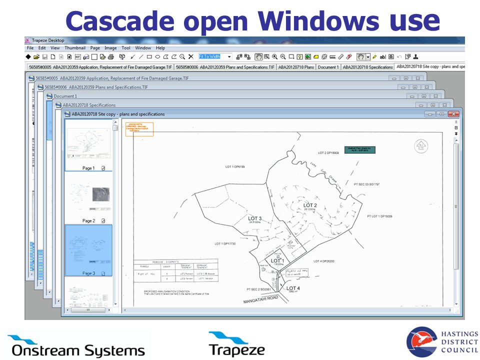Click the picture image icon in toolbar
Image resolution: width=480 pixels, height=360 pixels.
pyautogui.click(x=308, y=56)
